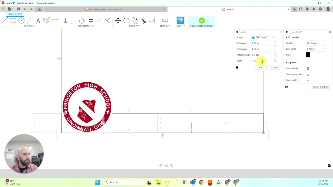The height and width of the screenshot is (187, 333).
Task: Select the Copy tool in Modify
Action: pos(135,21)
